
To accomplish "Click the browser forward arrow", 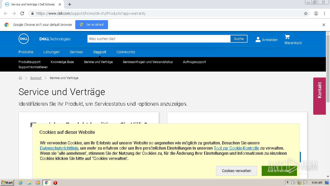I will pos(14,13).
